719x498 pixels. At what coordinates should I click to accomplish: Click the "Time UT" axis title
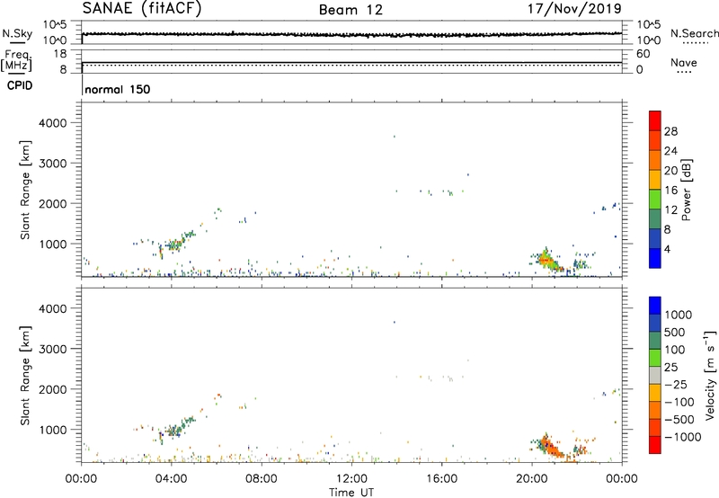[x=351, y=493]
